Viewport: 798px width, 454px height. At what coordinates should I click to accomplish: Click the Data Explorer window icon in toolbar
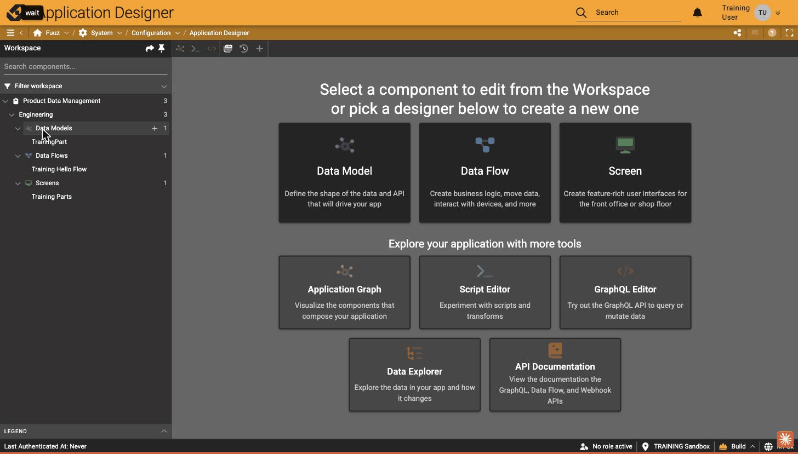pyautogui.click(x=228, y=48)
